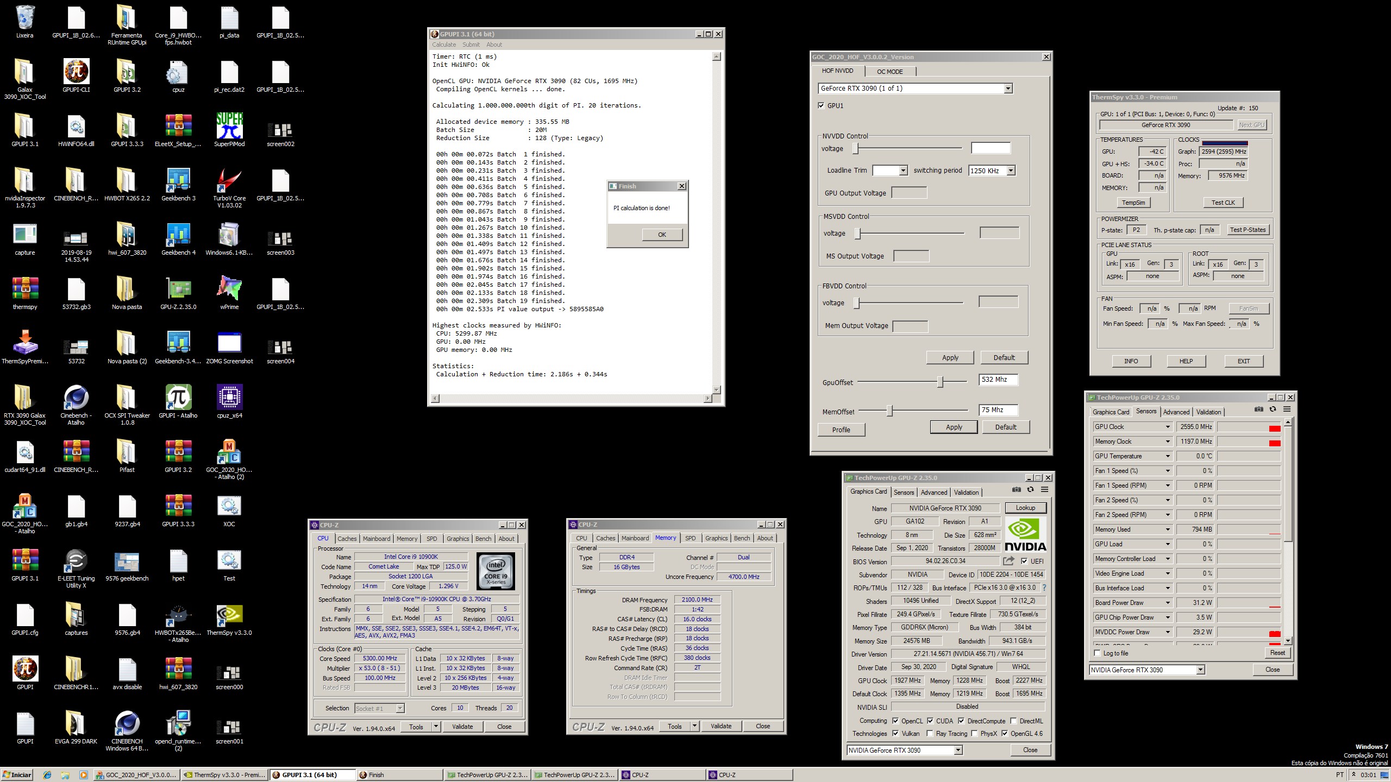The height and width of the screenshot is (782, 1391).
Task: Click the Profile button in GOC tool
Action: pos(841,430)
